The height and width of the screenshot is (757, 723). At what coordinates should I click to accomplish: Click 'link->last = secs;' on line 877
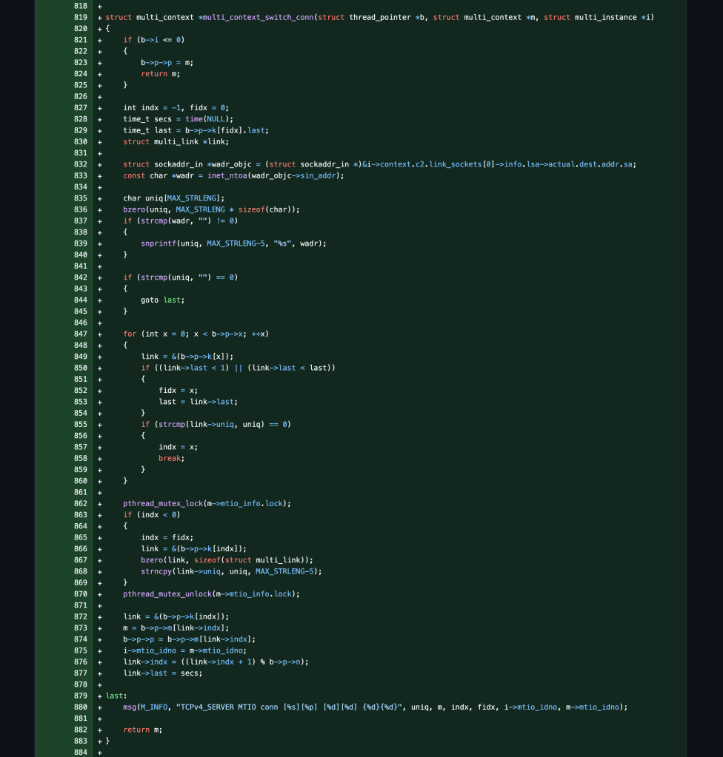162,673
